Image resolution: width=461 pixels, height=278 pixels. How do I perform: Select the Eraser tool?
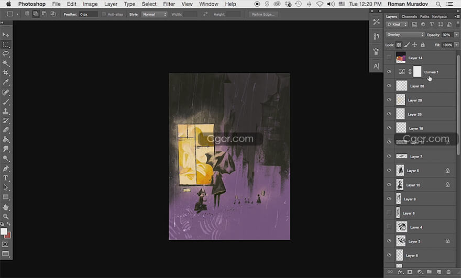coord(6,130)
